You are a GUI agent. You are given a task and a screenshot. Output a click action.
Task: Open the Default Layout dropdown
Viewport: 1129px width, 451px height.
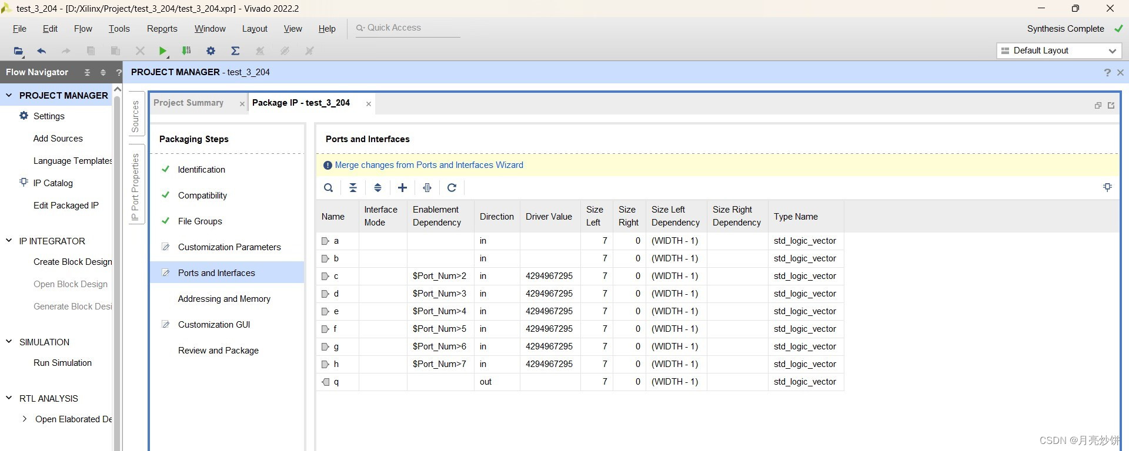1059,51
